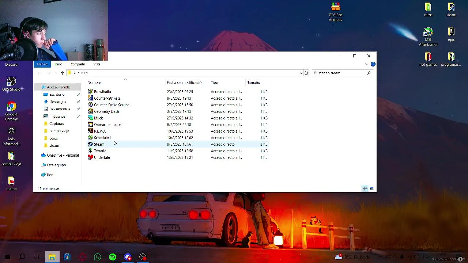Open Documentos in the navigation pane

(x=60, y=109)
